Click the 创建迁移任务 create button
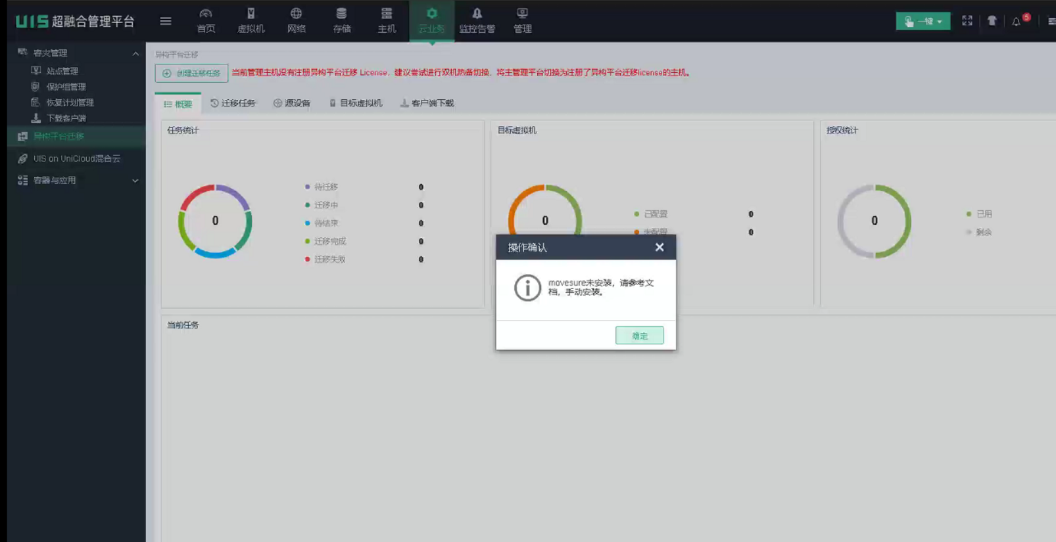 click(191, 73)
